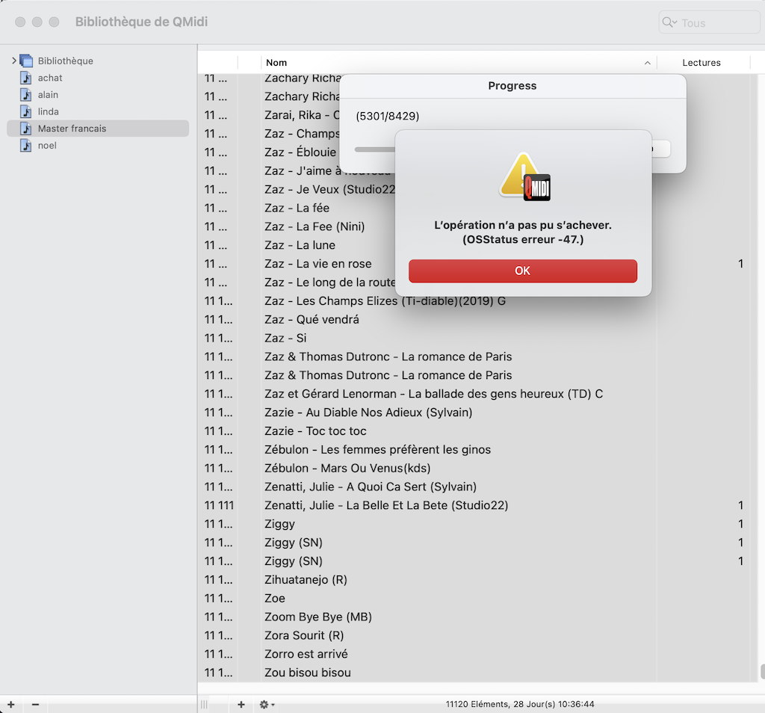Viewport: 765px width, 713px height.
Task: Select song "Zou bisou bisou"
Action: pyautogui.click(x=307, y=673)
